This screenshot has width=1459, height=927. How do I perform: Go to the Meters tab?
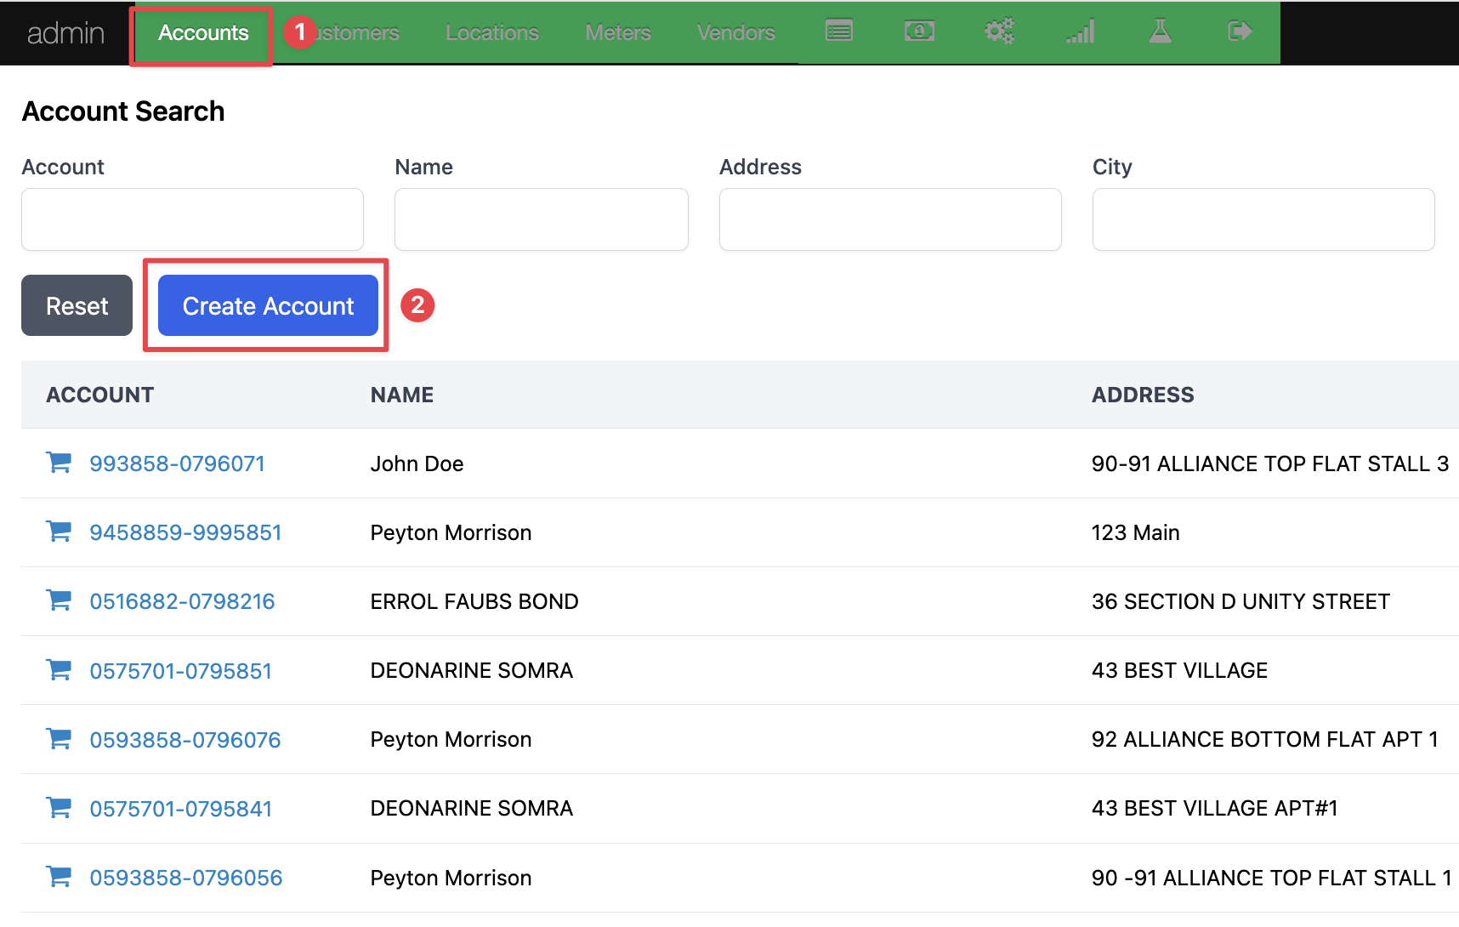pyautogui.click(x=617, y=33)
